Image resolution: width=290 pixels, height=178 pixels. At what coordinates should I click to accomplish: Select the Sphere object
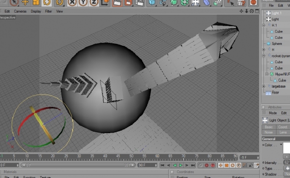[276, 43]
